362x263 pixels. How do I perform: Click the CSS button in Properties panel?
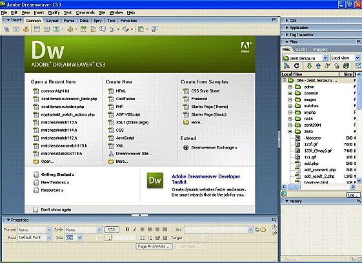(x=112, y=229)
